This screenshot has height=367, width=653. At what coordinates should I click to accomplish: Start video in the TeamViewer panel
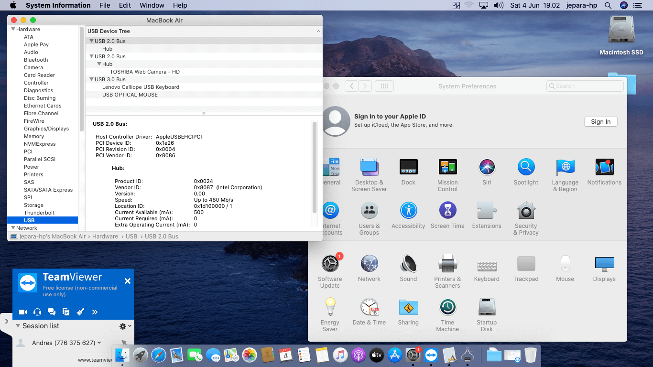tap(23, 312)
